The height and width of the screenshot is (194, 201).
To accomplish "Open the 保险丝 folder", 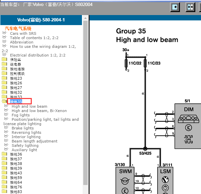I will pos(15,60).
